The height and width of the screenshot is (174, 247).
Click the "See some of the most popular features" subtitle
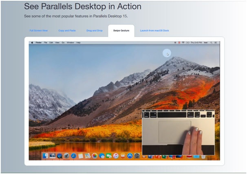pyautogui.click(x=76, y=16)
